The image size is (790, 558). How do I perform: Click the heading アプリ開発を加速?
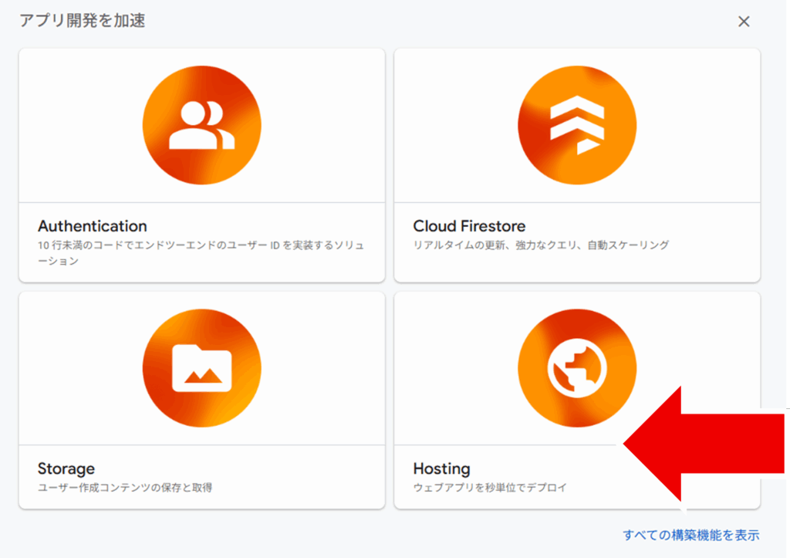click(82, 21)
